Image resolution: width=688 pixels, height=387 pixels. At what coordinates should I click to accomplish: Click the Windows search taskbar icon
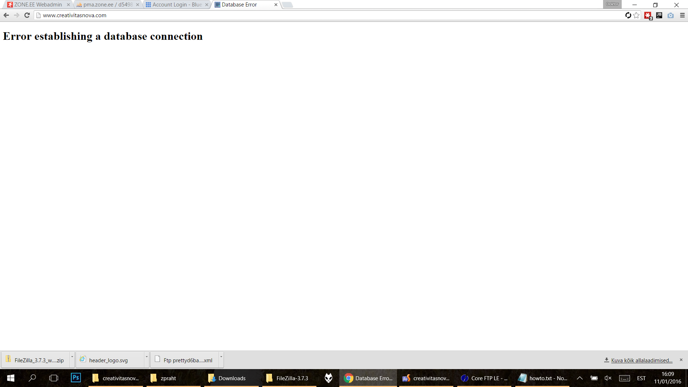pos(33,378)
